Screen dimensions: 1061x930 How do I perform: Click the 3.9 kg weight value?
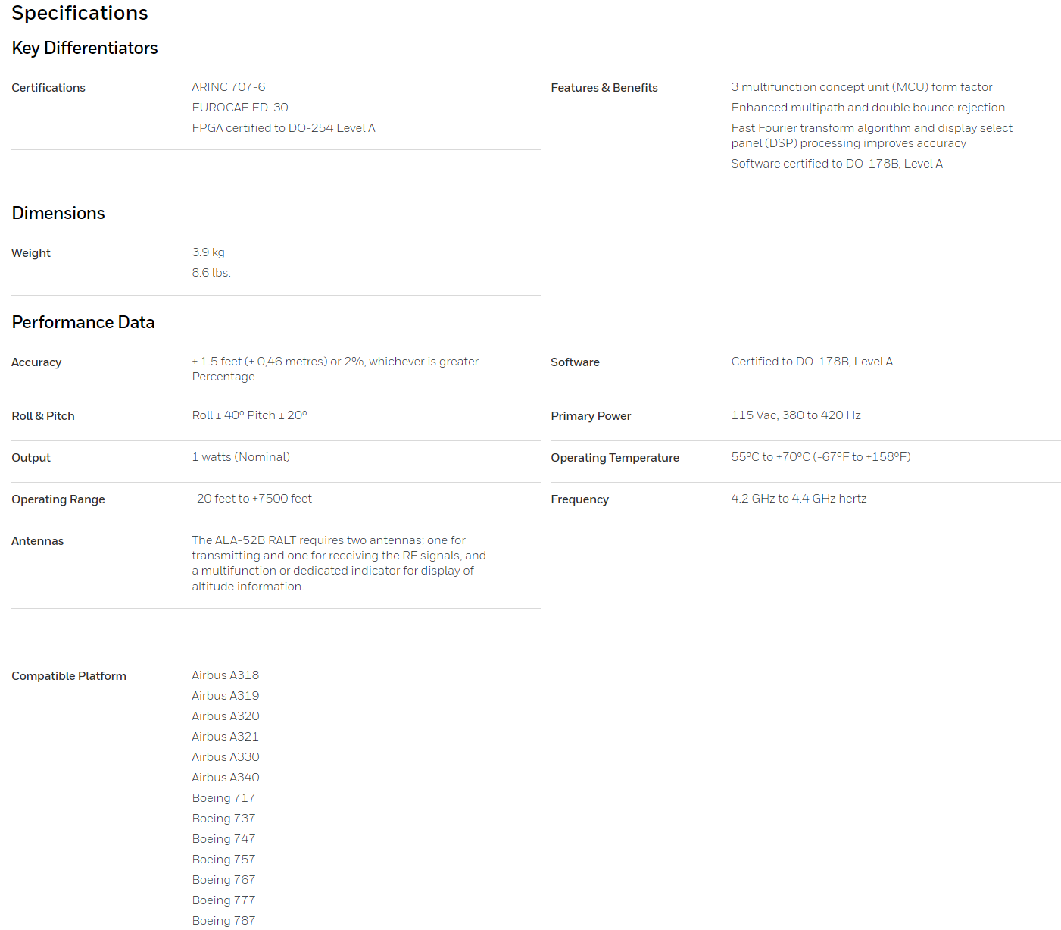(x=208, y=252)
